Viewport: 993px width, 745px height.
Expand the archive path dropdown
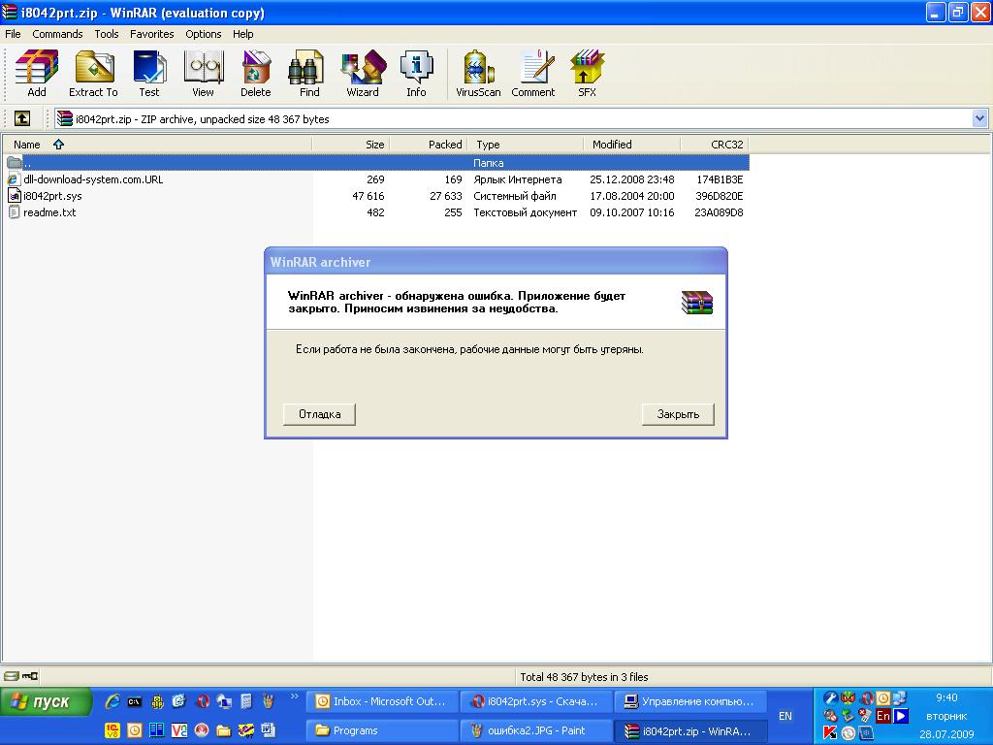(x=979, y=118)
